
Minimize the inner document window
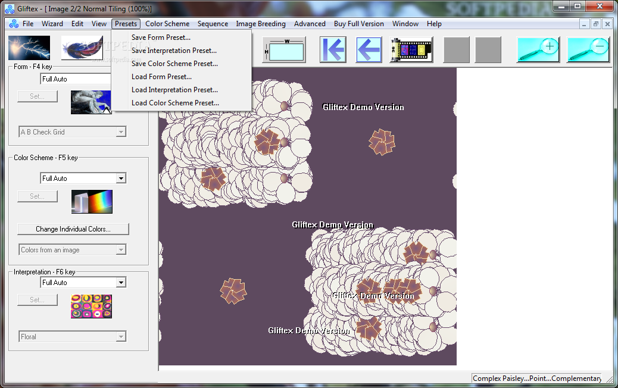[x=584, y=24]
